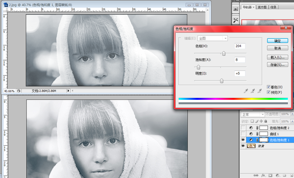Select mask thumbnail of 色相/饱和度 2

pyautogui.click(x=264, y=128)
